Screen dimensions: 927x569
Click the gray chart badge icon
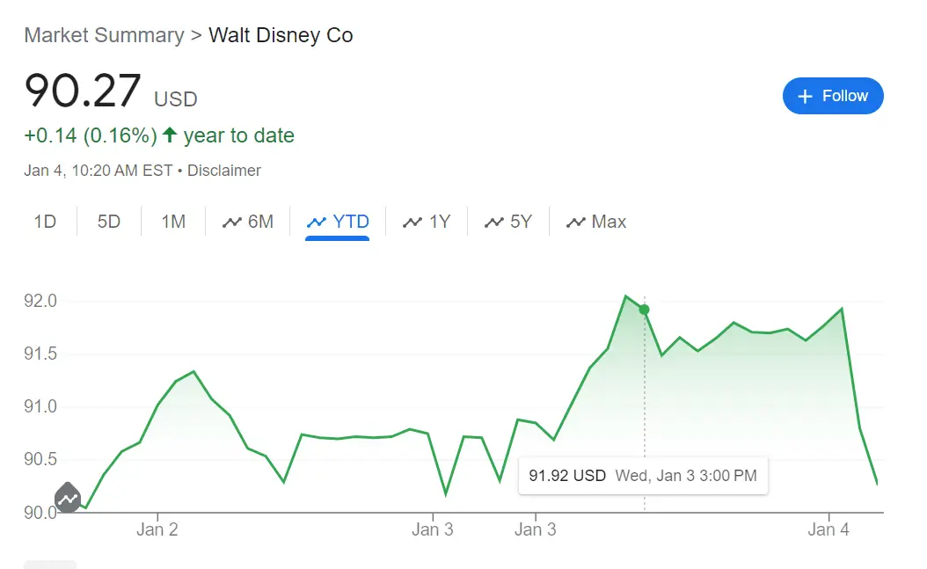tap(68, 499)
